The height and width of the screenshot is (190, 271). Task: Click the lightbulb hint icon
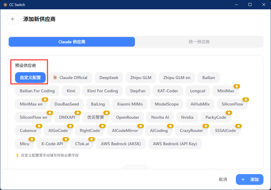(x=17, y=155)
